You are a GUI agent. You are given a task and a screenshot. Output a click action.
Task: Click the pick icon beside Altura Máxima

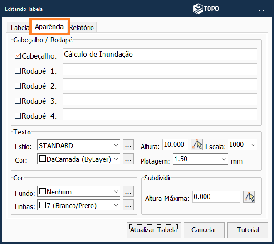(249, 197)
